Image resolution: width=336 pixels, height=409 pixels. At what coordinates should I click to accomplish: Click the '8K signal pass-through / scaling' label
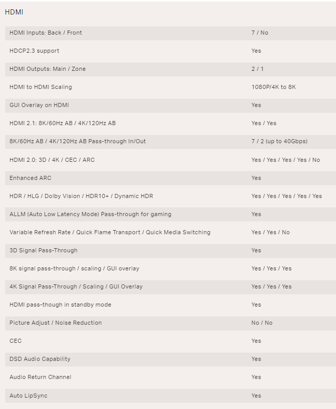[74, 268]
